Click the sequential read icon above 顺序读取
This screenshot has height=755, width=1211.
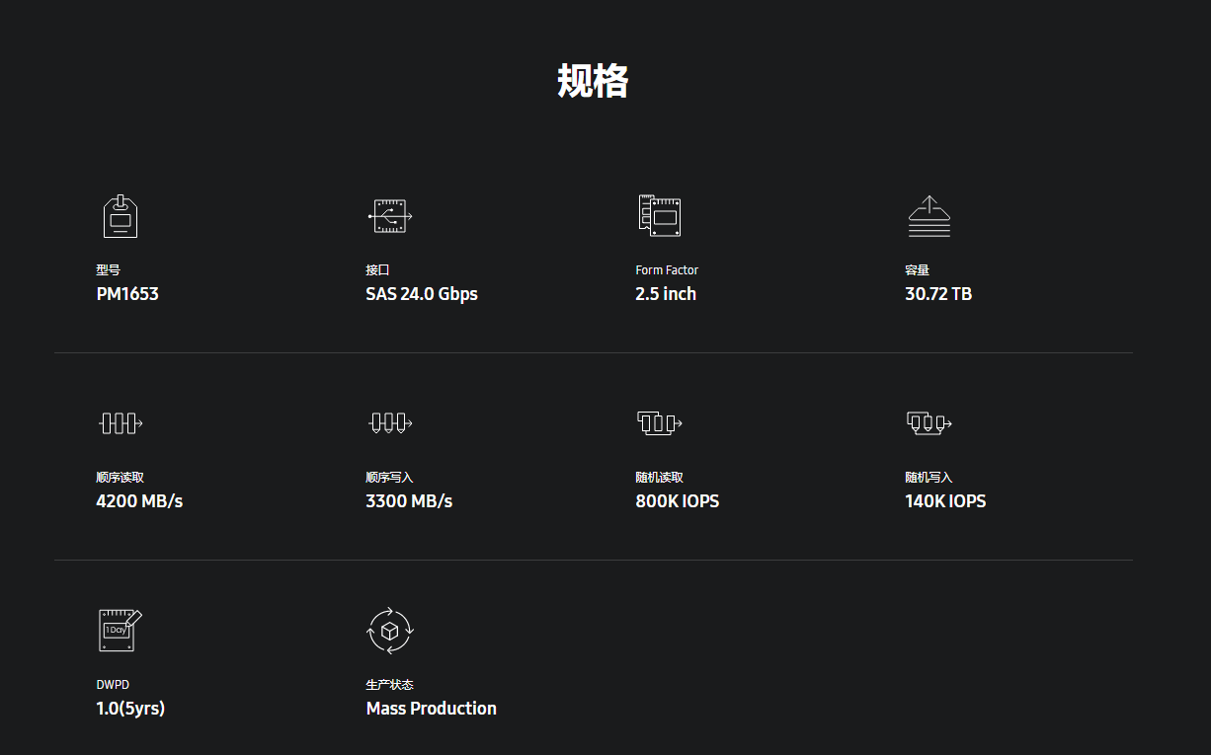pos(121,423)
